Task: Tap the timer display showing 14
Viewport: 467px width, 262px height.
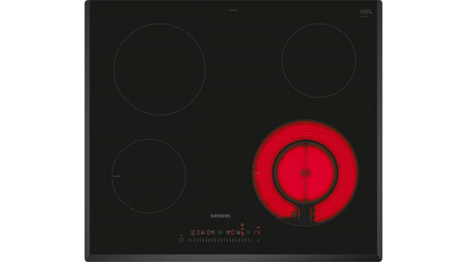Action: (x=257, y=232)
